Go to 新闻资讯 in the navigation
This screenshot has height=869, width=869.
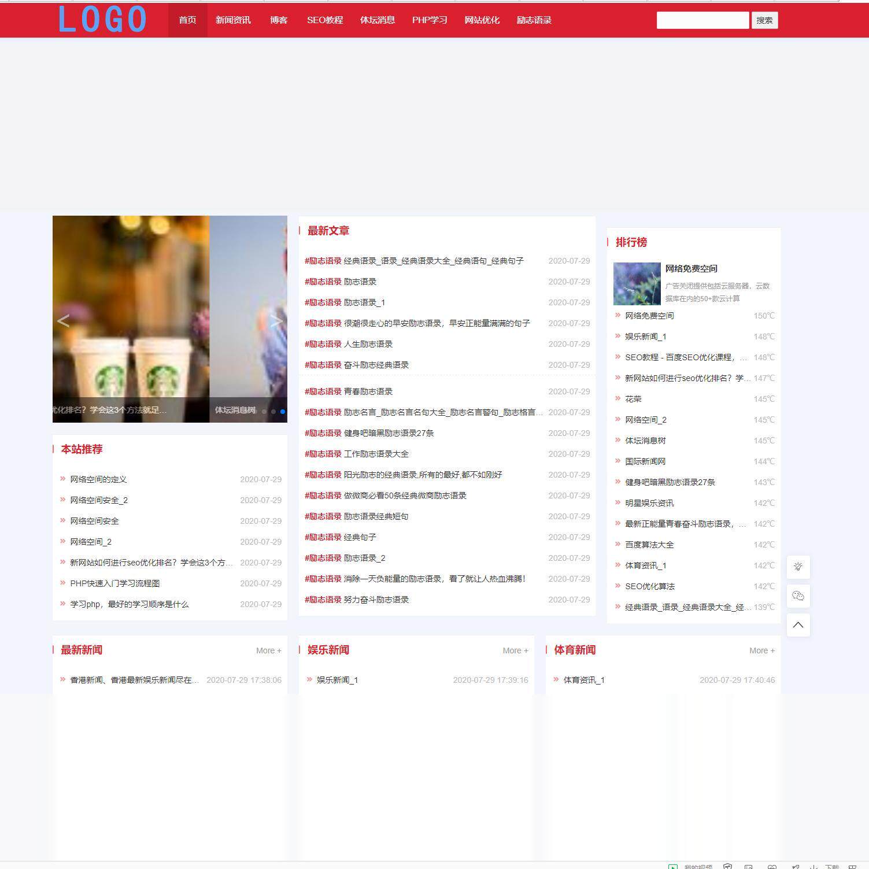[x=233, y=20]
